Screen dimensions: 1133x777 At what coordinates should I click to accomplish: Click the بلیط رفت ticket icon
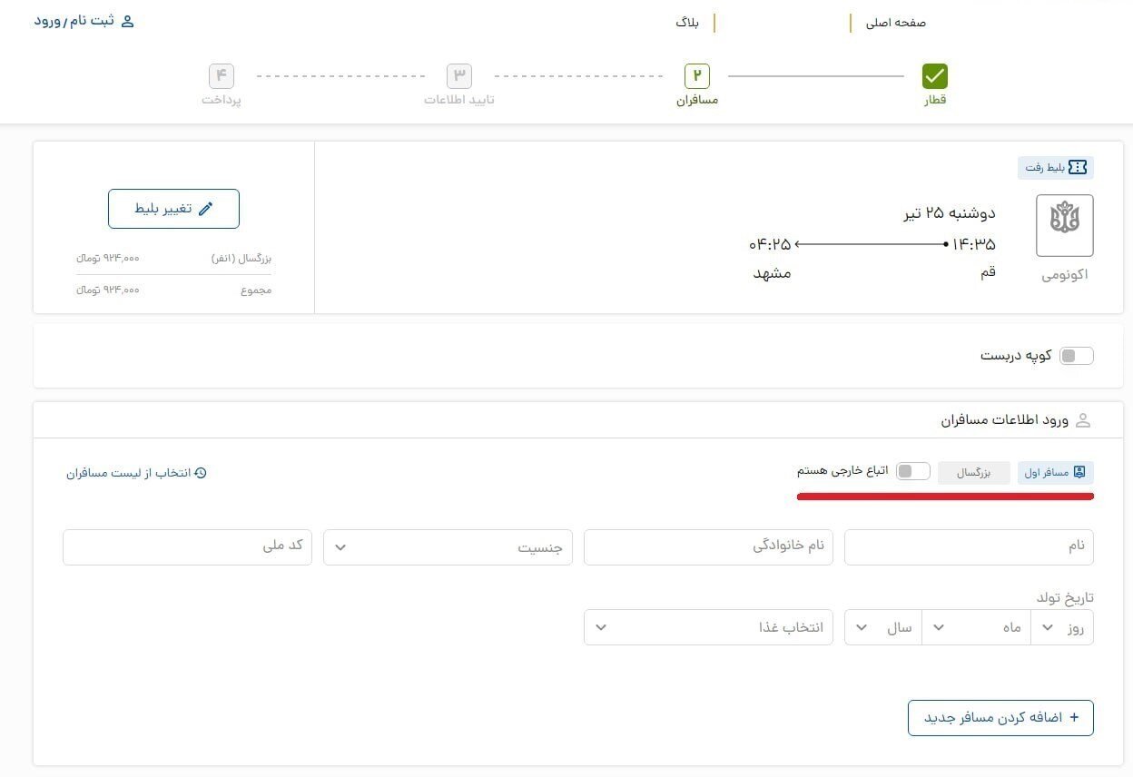tap(1077, 167)
